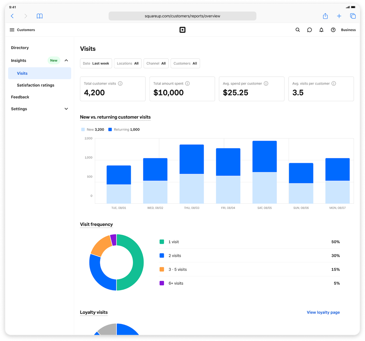Open the hamburger menu next to Customers
This screenshot has width=365, height=341.
coord(12,30)
